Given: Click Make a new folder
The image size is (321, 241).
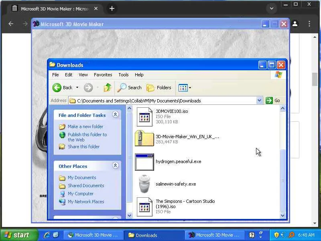Looking at the screenshot, I should [x=85, y=127].
